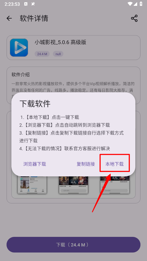
Task: Tap the 小城影视 blue play app icon
Action: (19, 47)
